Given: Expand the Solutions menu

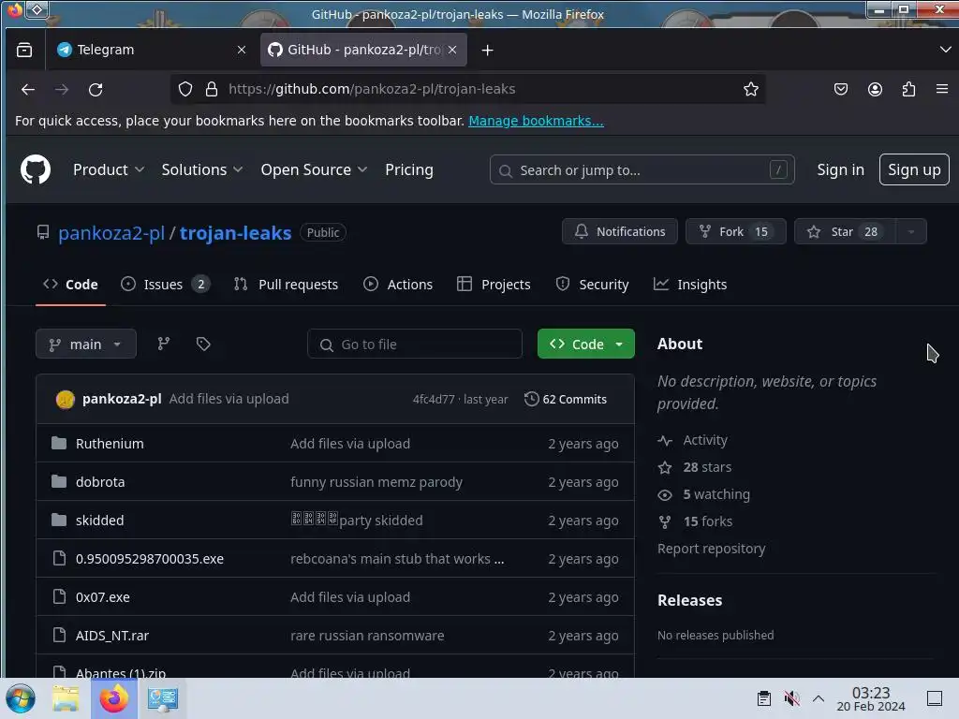Looking at the screenshot, I should pos(202,170).
